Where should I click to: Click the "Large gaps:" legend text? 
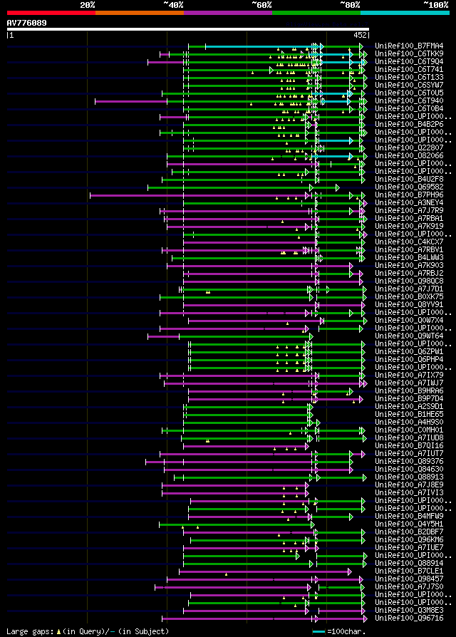[x=30, y=631]
